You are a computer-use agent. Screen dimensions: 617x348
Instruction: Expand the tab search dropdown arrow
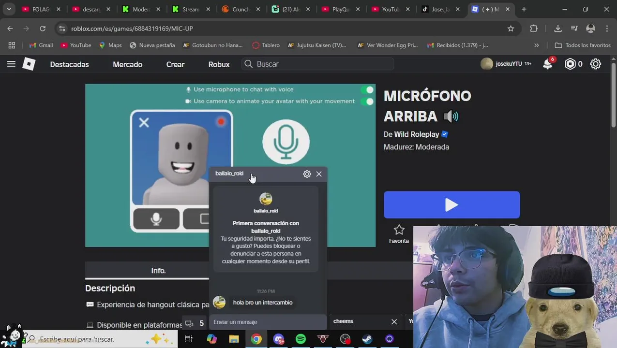coord(9,9)
